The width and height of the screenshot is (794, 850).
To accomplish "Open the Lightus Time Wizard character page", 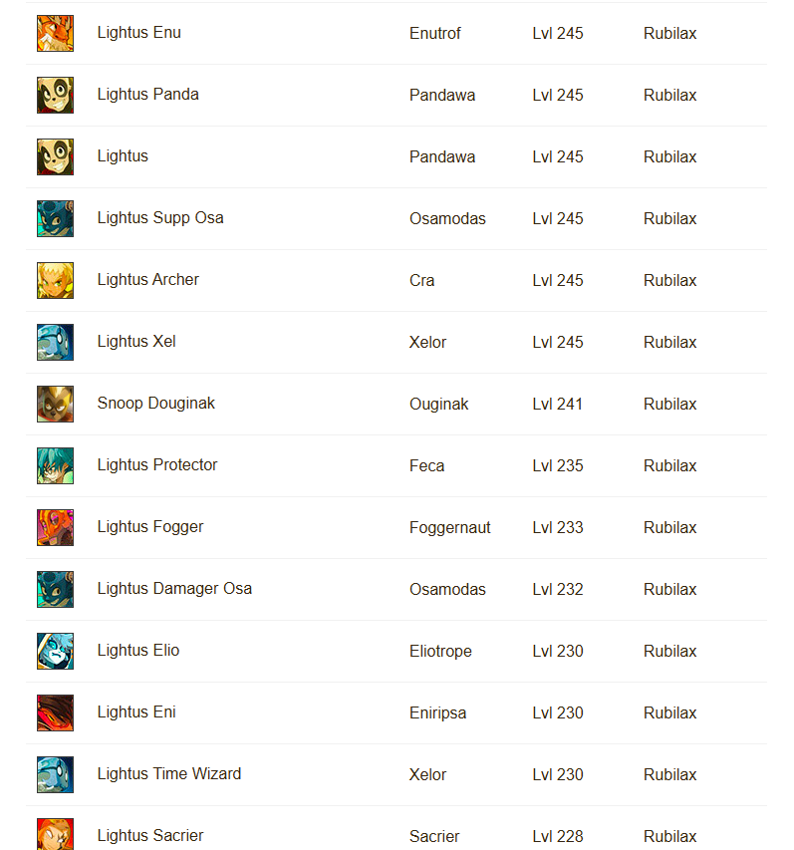I will click(169, 774).
